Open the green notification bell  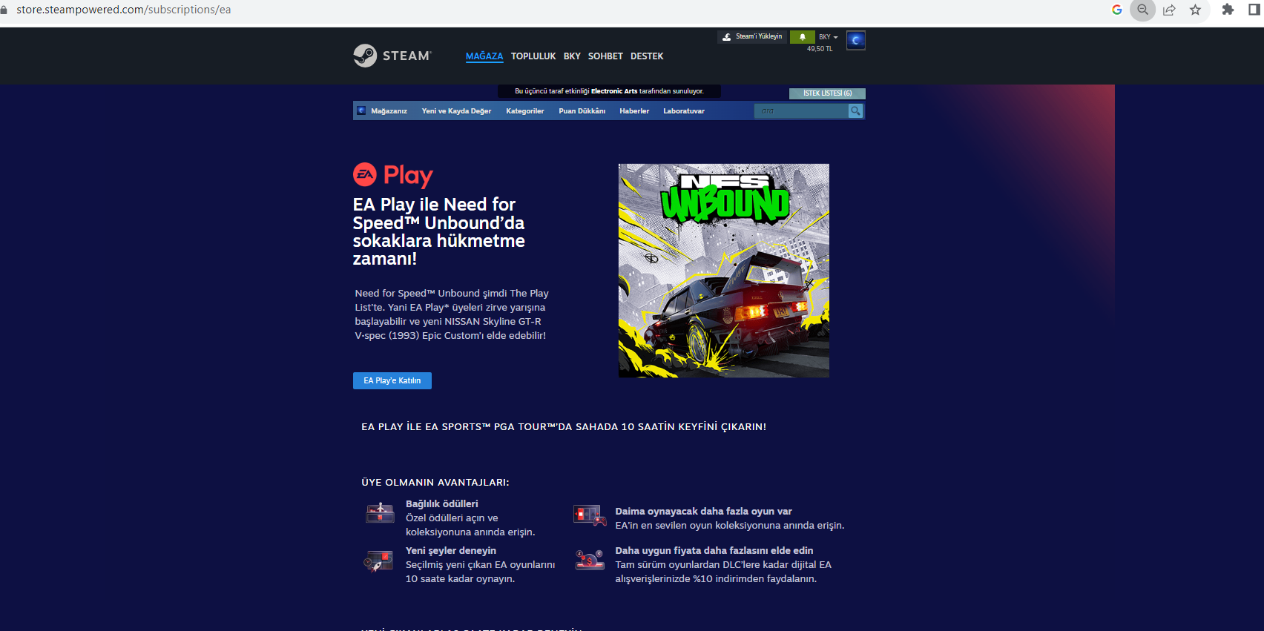click(x=803, y=37)
